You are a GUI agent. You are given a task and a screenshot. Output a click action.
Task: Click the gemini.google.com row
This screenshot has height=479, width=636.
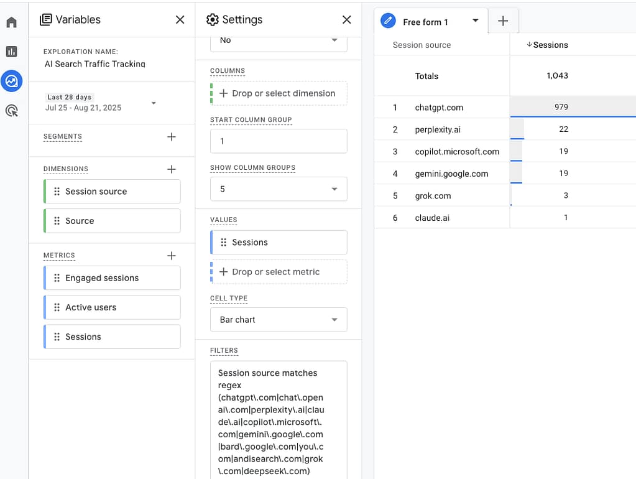(x=505, y=174)
